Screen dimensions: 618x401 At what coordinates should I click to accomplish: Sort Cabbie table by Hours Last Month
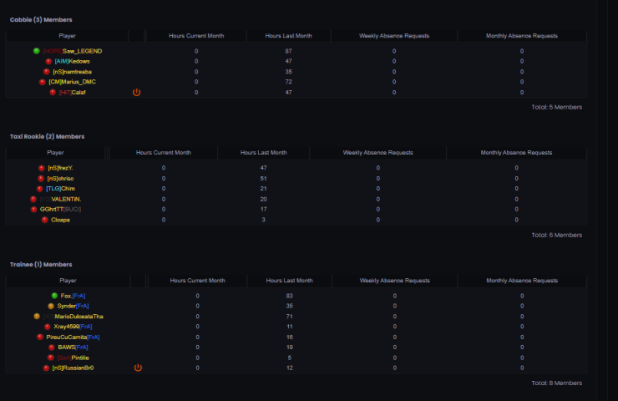coord(288,36)
